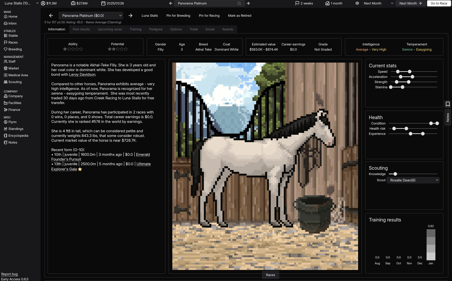Search for a horse in the search field
The width and height of the screenshot is (452, 281).
(207, 3)
